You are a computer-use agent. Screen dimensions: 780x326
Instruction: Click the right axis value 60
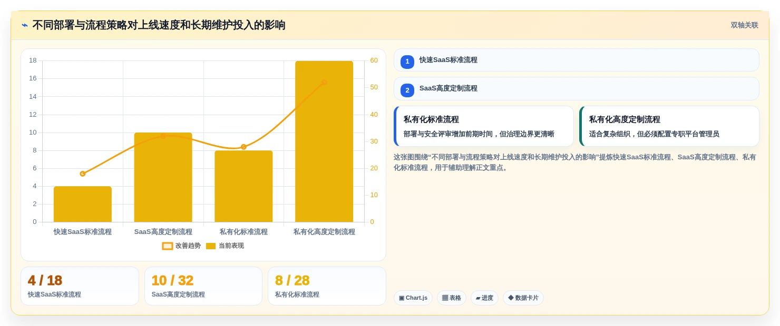tap(374, 60)
